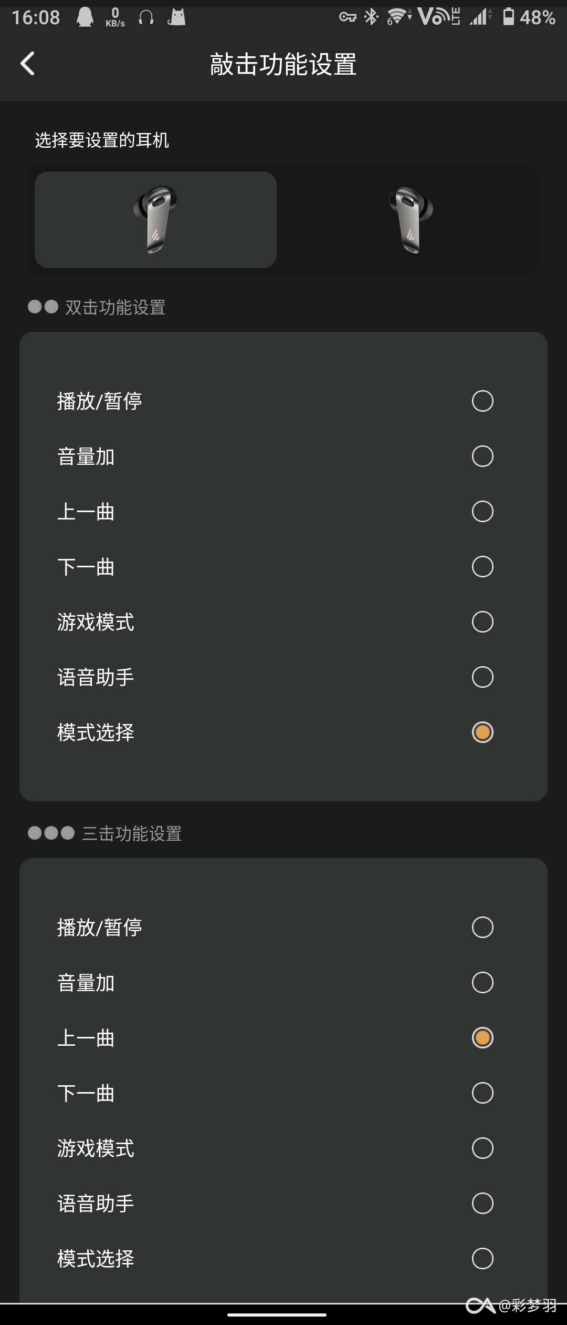Tap the headphone icon in status bar
Screen dimensions: 567x1325
pos(146,17)
